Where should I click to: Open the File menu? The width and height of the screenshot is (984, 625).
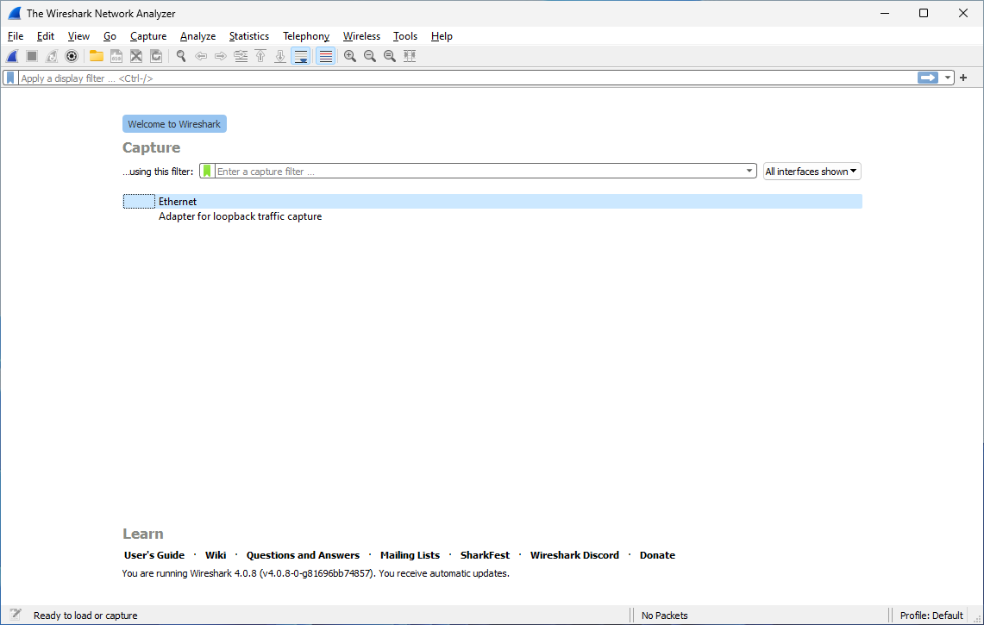pyautogui.click(x=16, y=36)
